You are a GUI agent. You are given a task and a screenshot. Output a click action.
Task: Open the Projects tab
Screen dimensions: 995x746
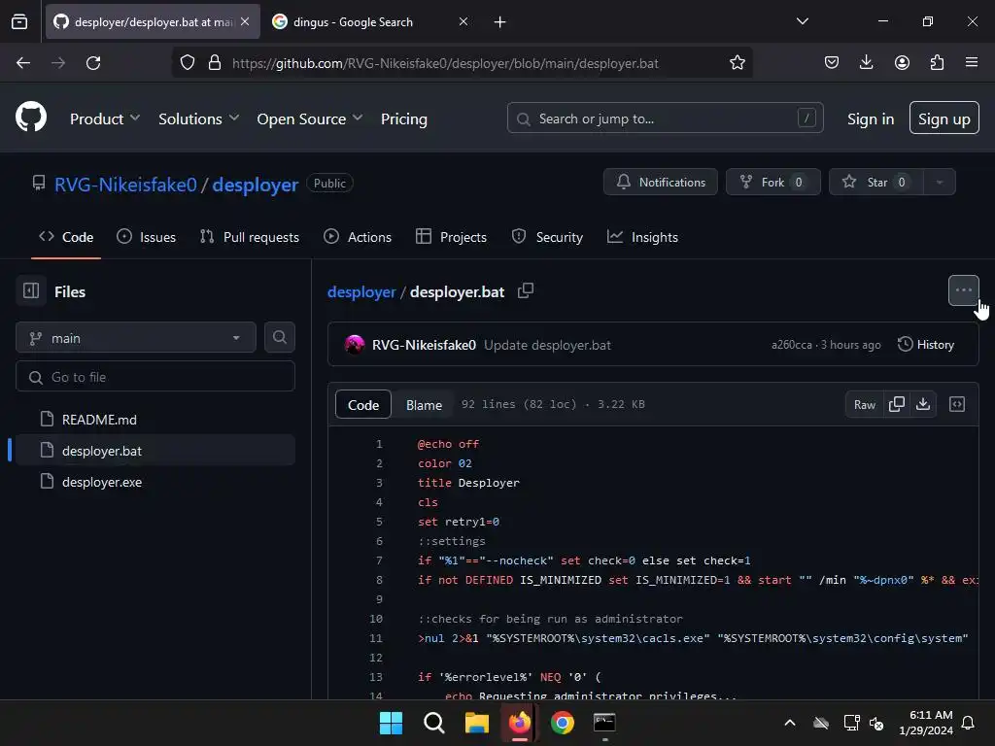click(451, 237)
